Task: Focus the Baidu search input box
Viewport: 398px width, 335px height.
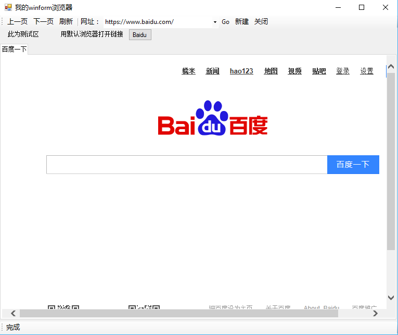Action: pyautogui.click(x=187, y=165)
